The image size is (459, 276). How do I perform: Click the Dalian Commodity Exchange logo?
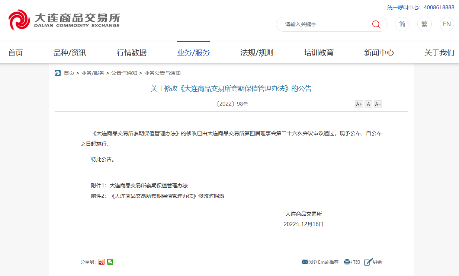(64, 20)
